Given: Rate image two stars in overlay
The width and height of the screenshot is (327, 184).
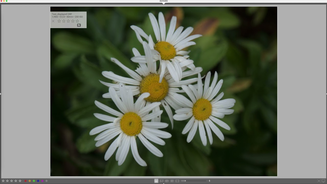Looking at the screenshot, I should pos(64,21).
